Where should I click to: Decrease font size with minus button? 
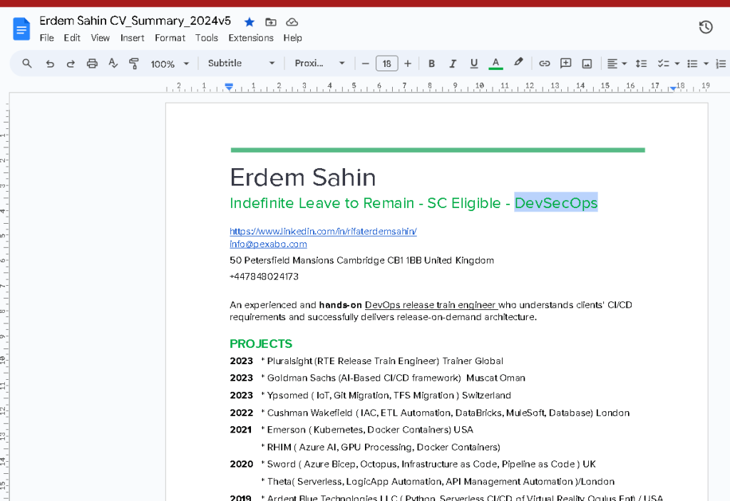[366, 63]
